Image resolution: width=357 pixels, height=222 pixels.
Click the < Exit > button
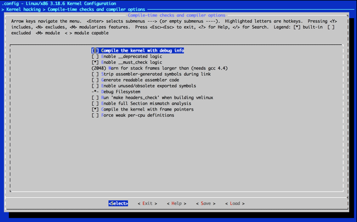148,203
